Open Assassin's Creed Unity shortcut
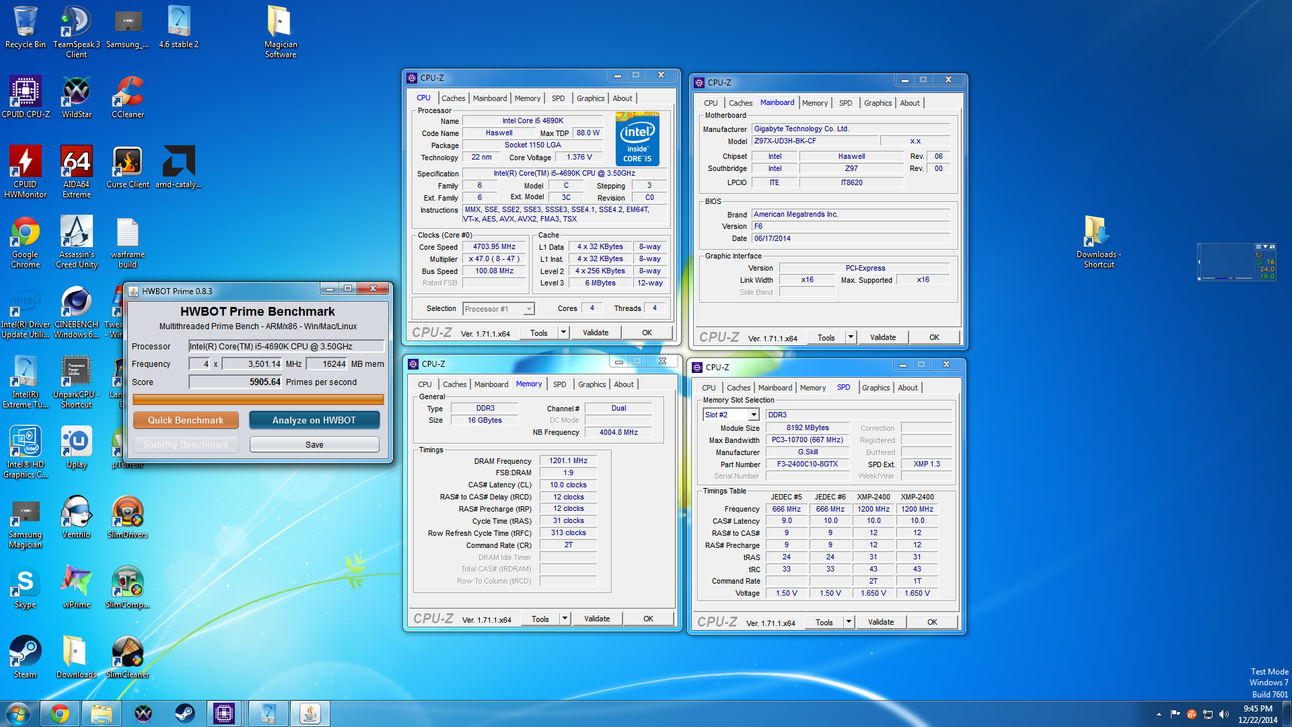1292x727 pixels. click(x=76, y=242)
